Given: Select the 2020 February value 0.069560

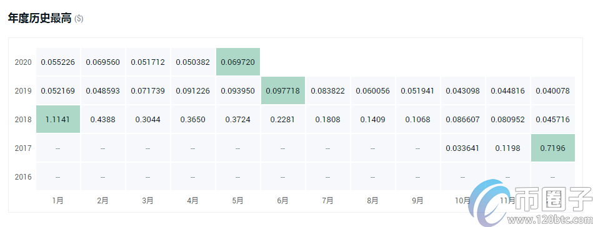Looking at the screenshot, I should point(103,62).
